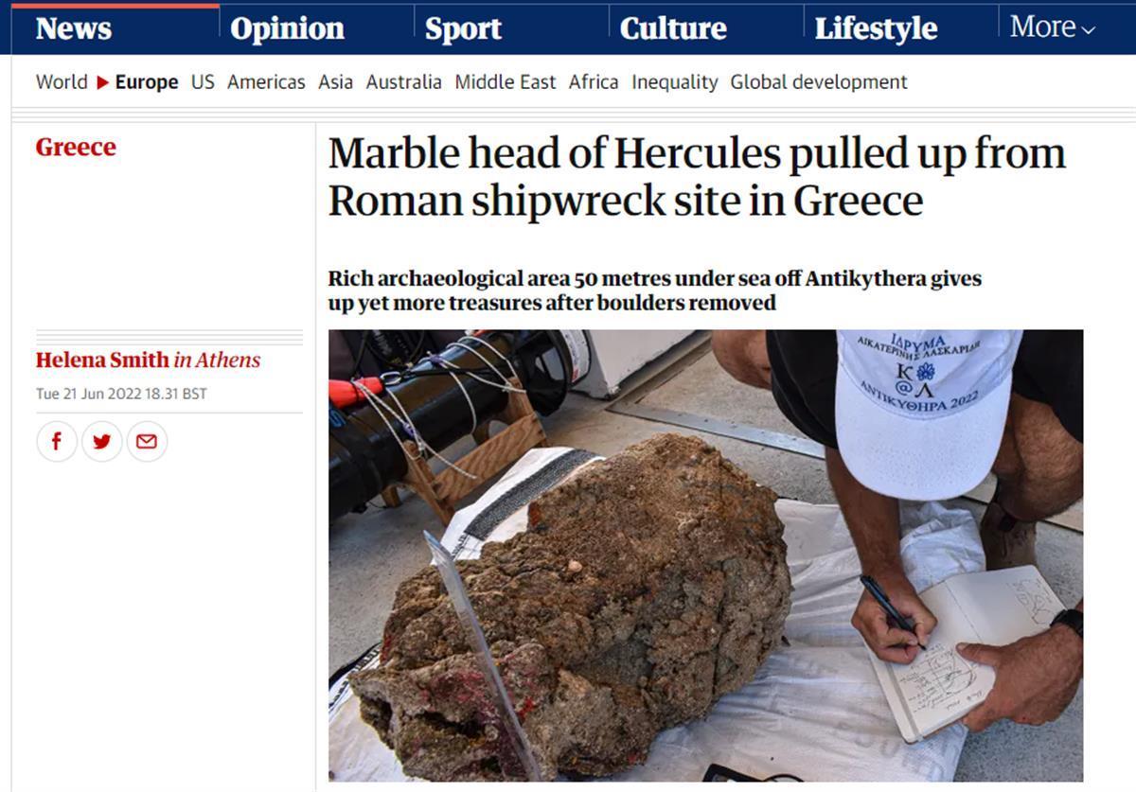Open author Helena Smith's profile
This screenshot has height=792, width=1136.
102,361
